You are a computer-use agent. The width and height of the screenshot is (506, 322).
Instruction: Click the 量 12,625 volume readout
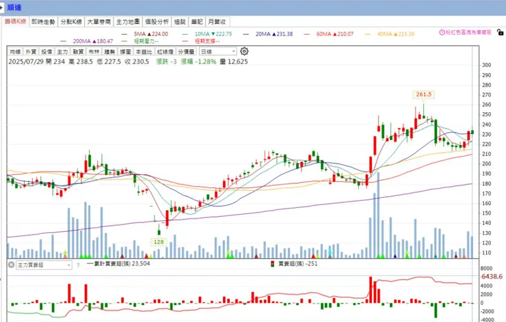point(234,62)
